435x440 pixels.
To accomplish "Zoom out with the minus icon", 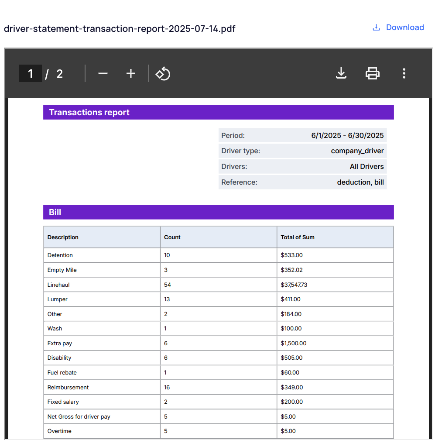I will pyautogui.click(x=103, y=73).
